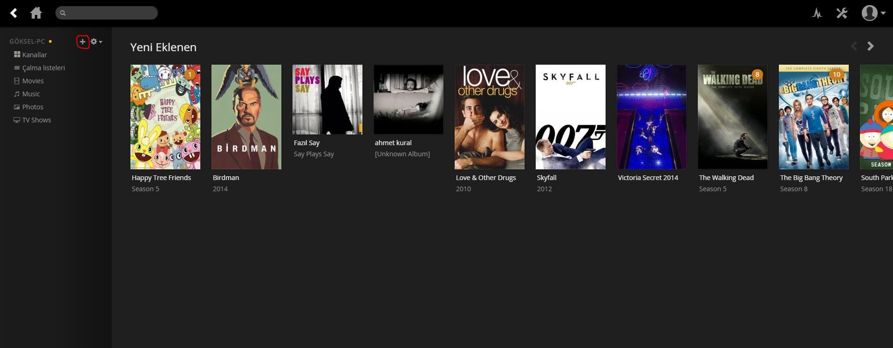Click the [Unknown Album] text
The image size is (893, 348).
402,154
